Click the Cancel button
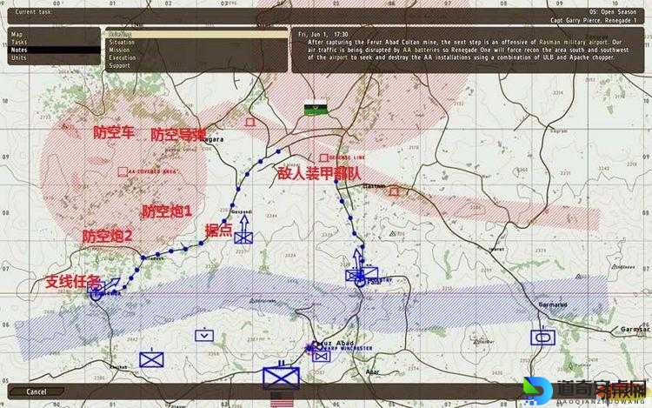 click(x=37, y=391)
